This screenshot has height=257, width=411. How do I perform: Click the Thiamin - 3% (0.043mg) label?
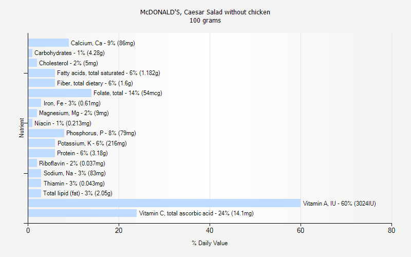(x=74, y=183)
